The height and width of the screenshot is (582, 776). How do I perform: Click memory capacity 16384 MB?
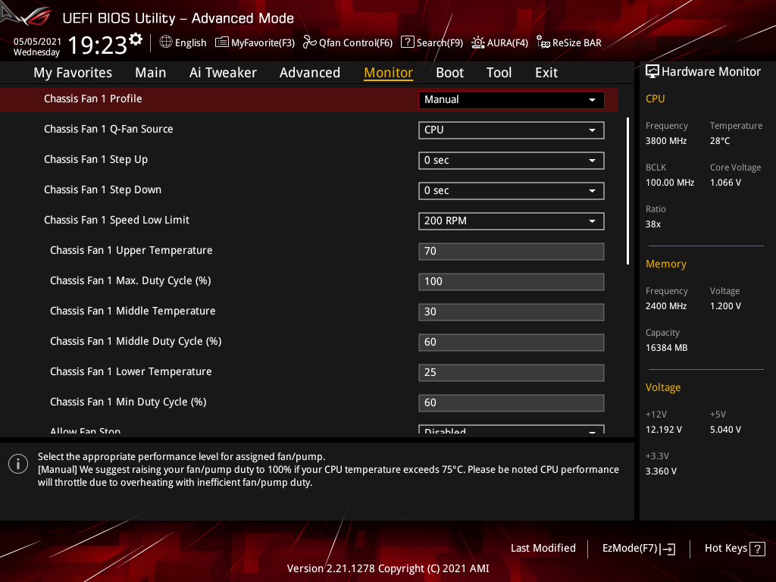[666, 348]
